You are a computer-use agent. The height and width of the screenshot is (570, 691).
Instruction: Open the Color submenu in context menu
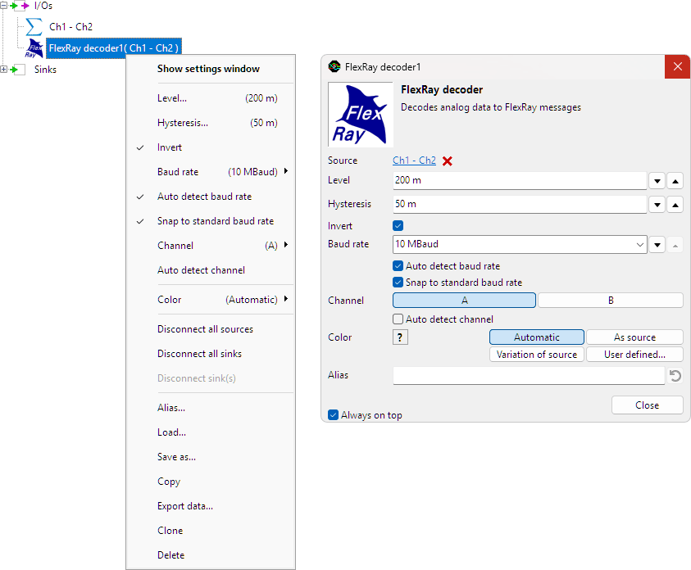click(211, 300)
